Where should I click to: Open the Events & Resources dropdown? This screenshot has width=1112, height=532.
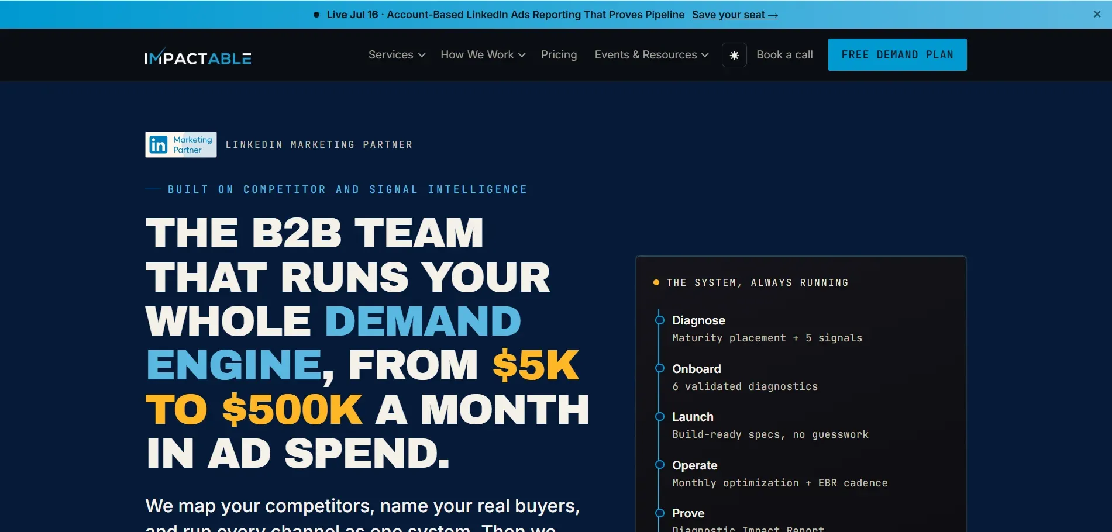coord(652,54)
